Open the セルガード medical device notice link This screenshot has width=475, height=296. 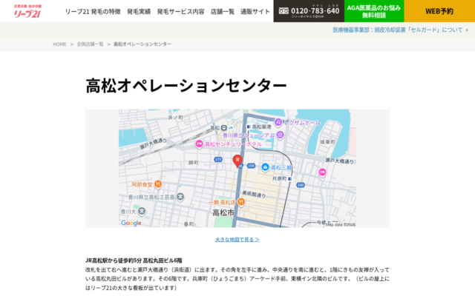pyautogui.click(x=398, y=30)
